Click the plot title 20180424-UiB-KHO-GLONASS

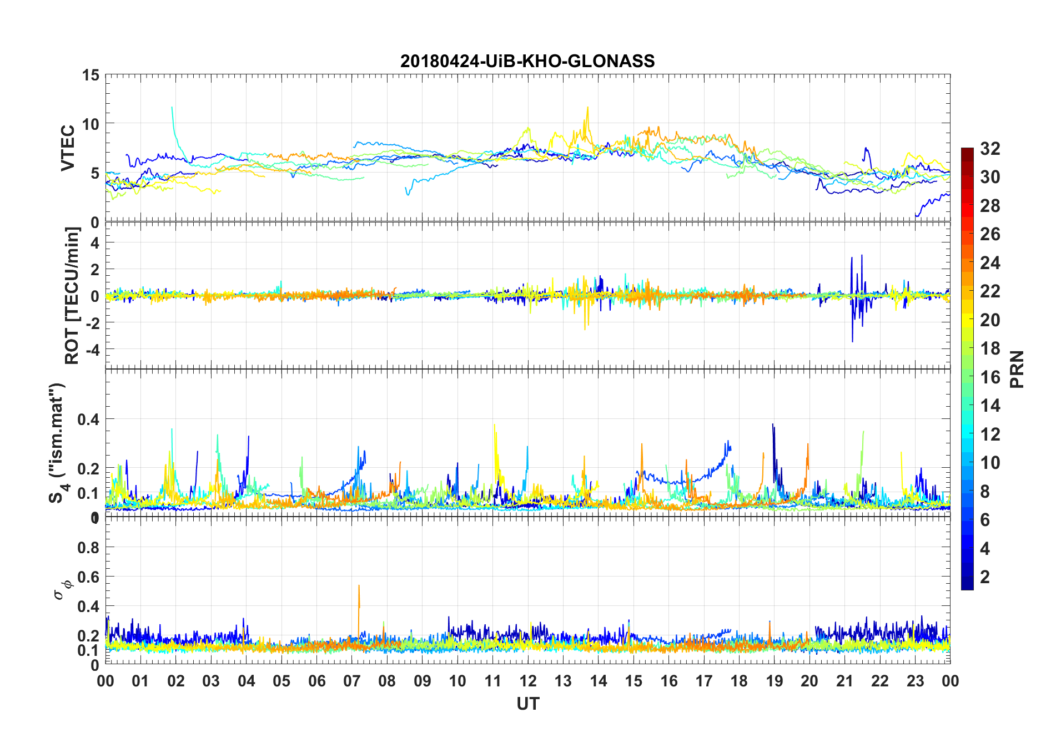pos(527,60)
